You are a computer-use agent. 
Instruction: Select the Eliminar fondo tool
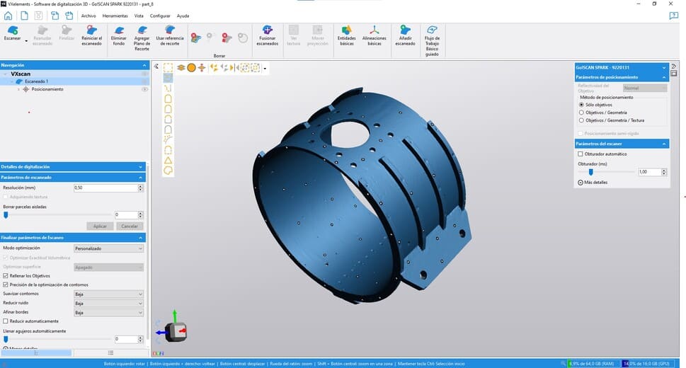118,30
